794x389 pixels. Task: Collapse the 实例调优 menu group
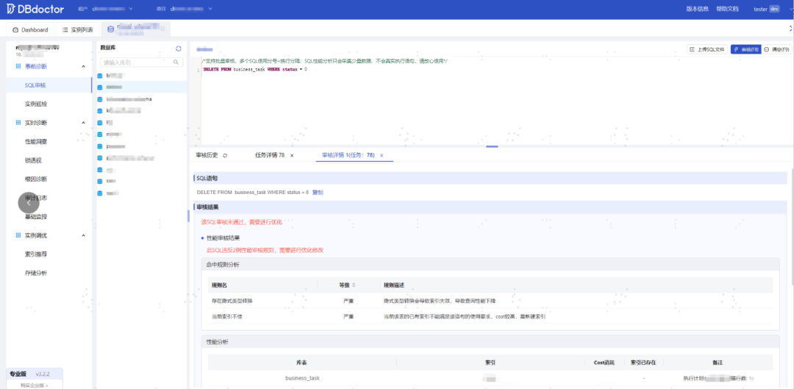click(84, 235)
